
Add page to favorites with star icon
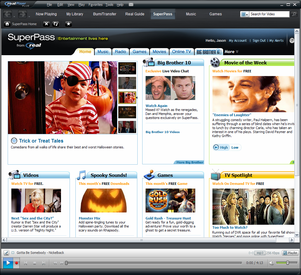point(68,24)
